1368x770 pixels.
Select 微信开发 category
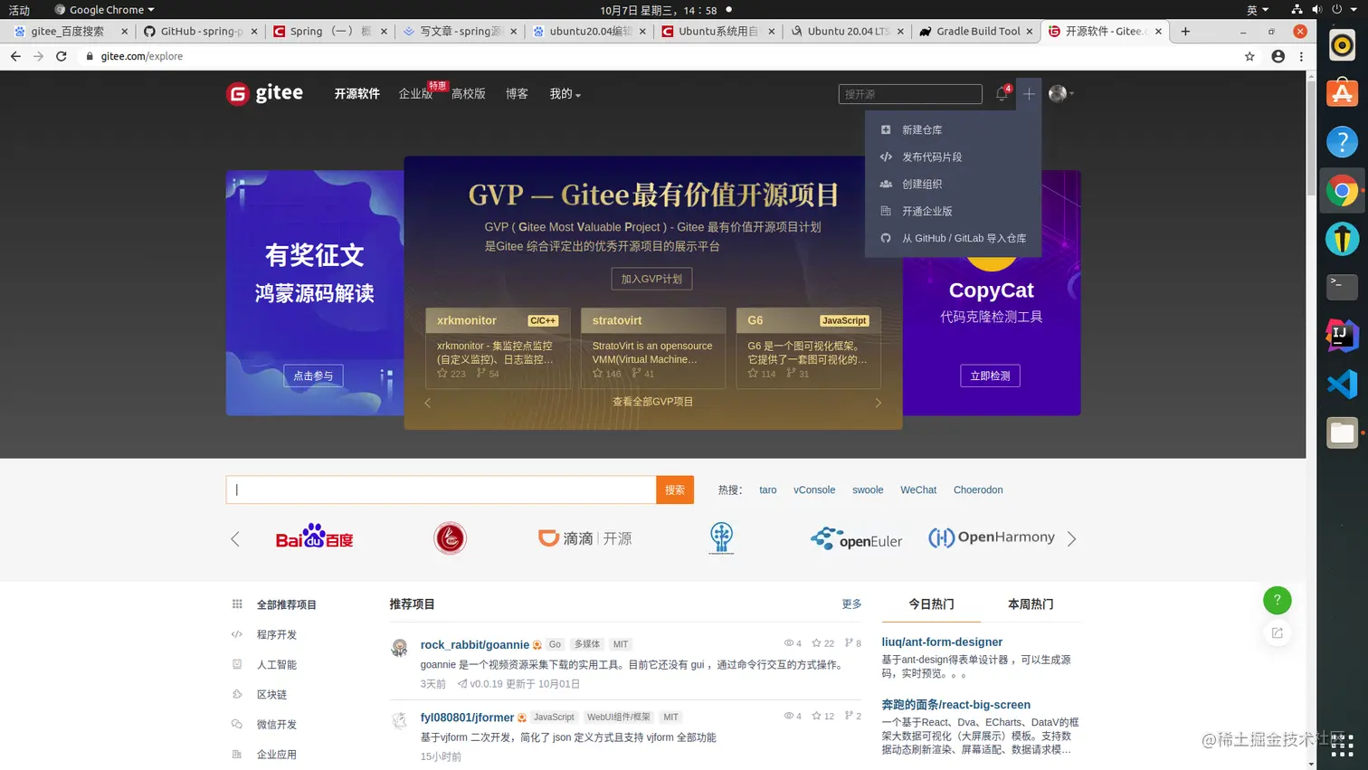point(276,724)
